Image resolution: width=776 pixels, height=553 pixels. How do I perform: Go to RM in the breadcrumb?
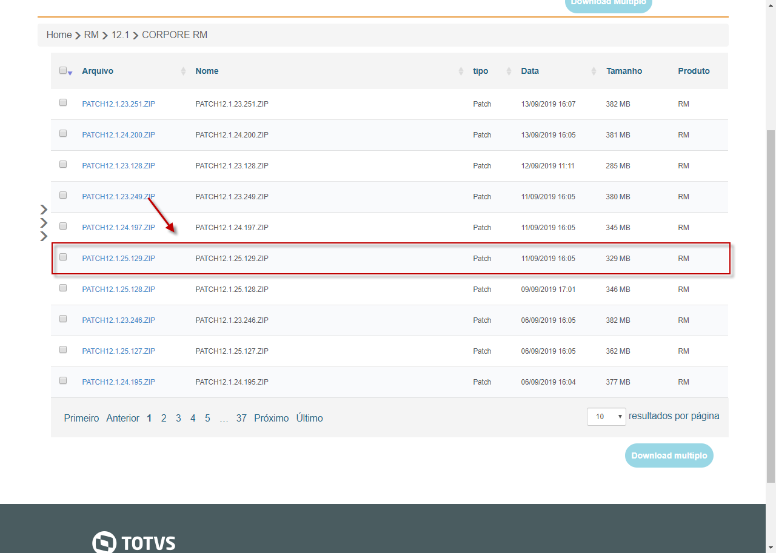click(92, 35)
